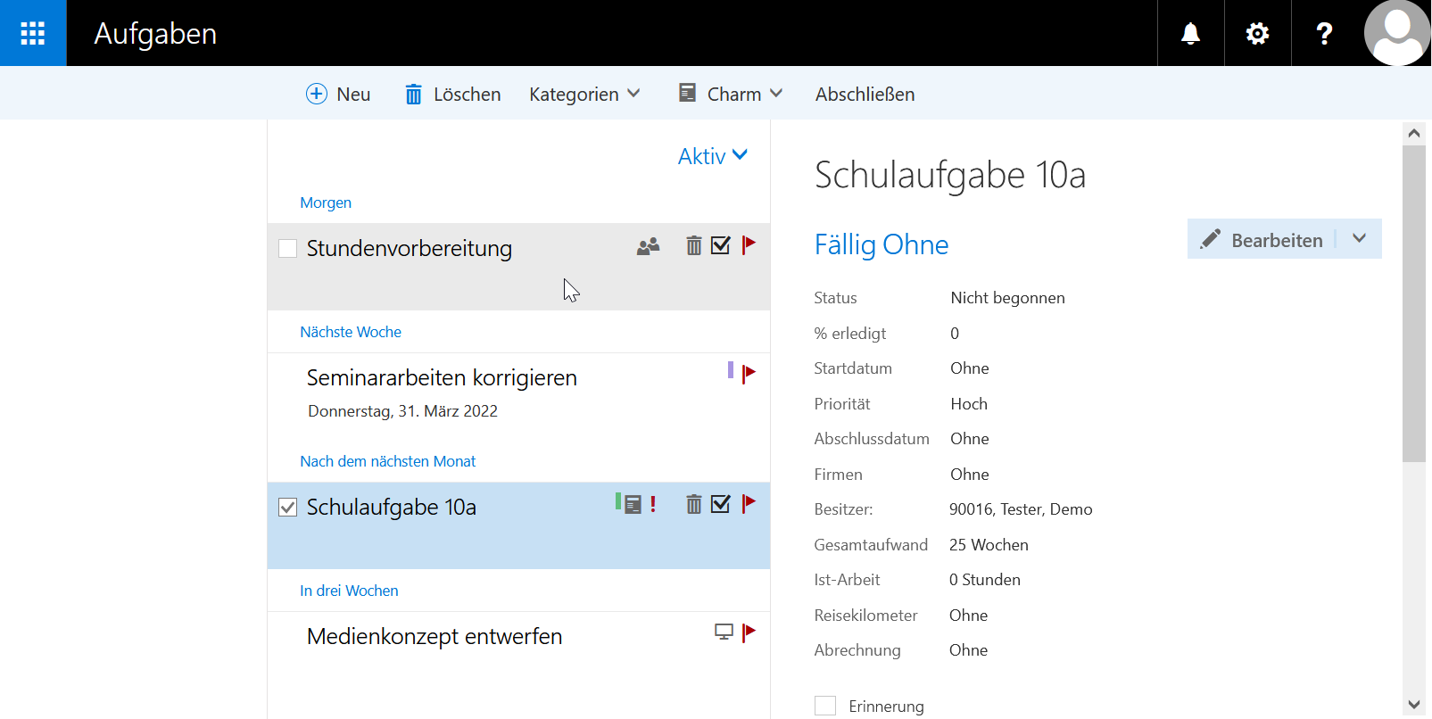Select the Stundenvorbereitung task title
Image resolution: width=1432 pixels, height=719 pixels.
[x=410, y=248]
